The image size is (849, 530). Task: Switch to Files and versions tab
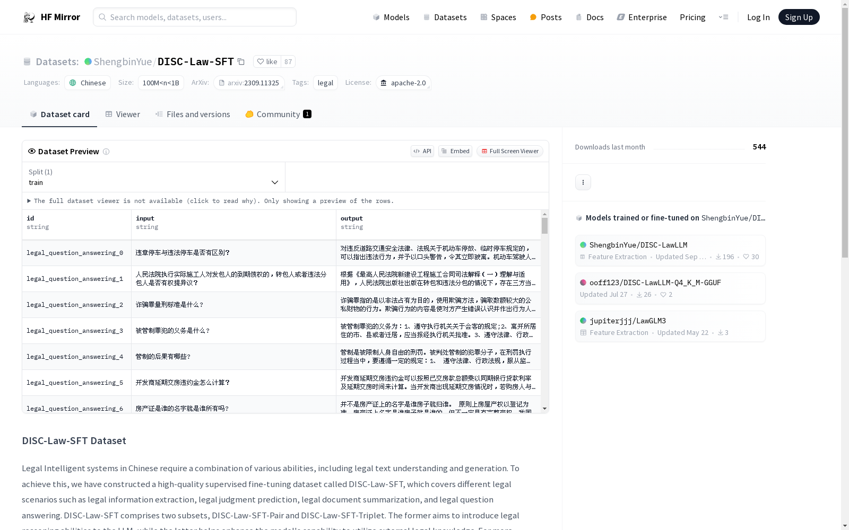(x=193, y=114)
